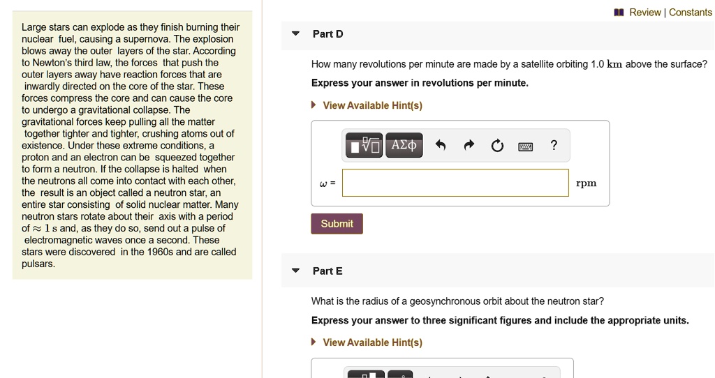715x378 pixels.
Task: Open the keyboard shortcuts icon
Action: 525,146
